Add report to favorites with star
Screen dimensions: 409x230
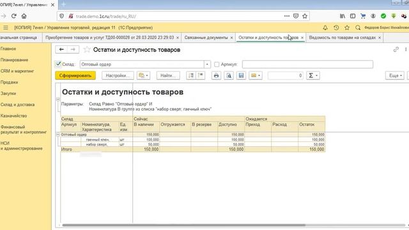pyautogui.click(x=87, y=50)
